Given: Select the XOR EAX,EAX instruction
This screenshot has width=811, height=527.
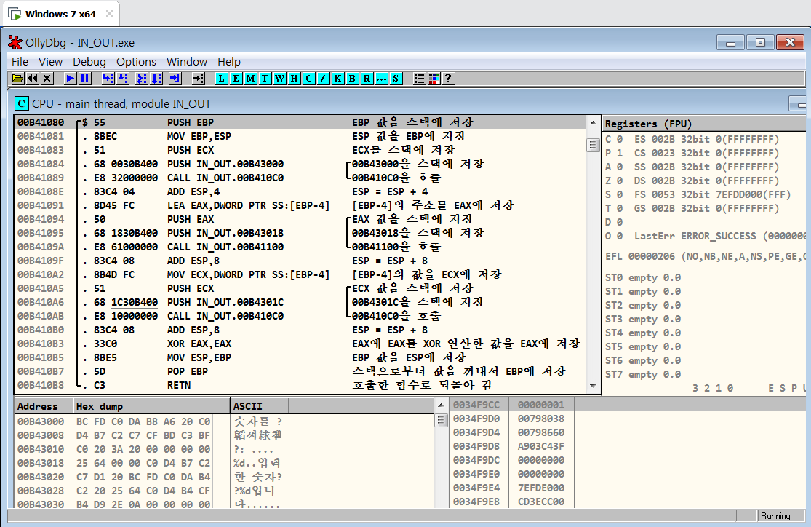Looking at the screenshot, I should click(199, 344).
